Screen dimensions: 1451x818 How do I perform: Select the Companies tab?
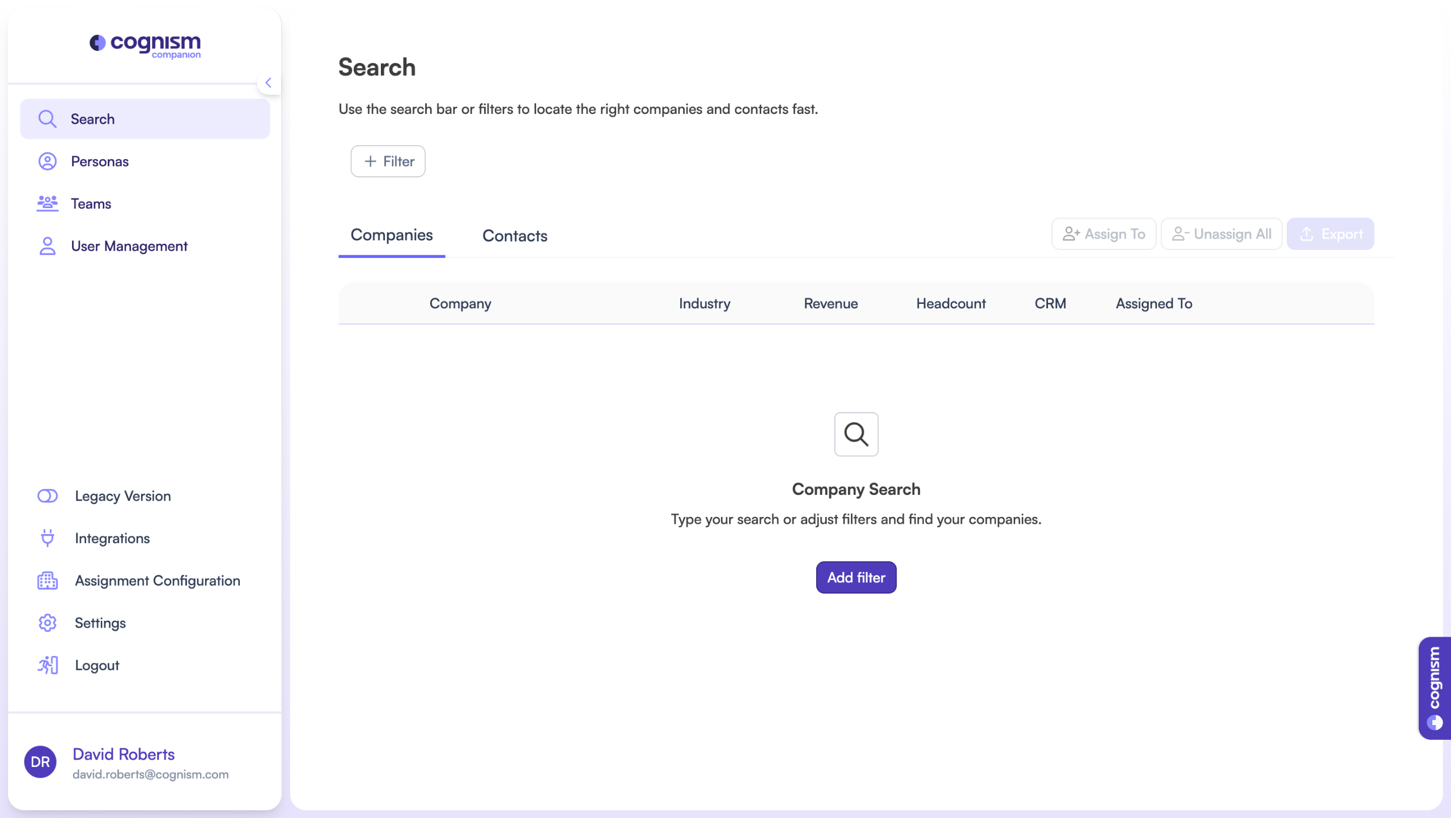(x=392, y=235)
